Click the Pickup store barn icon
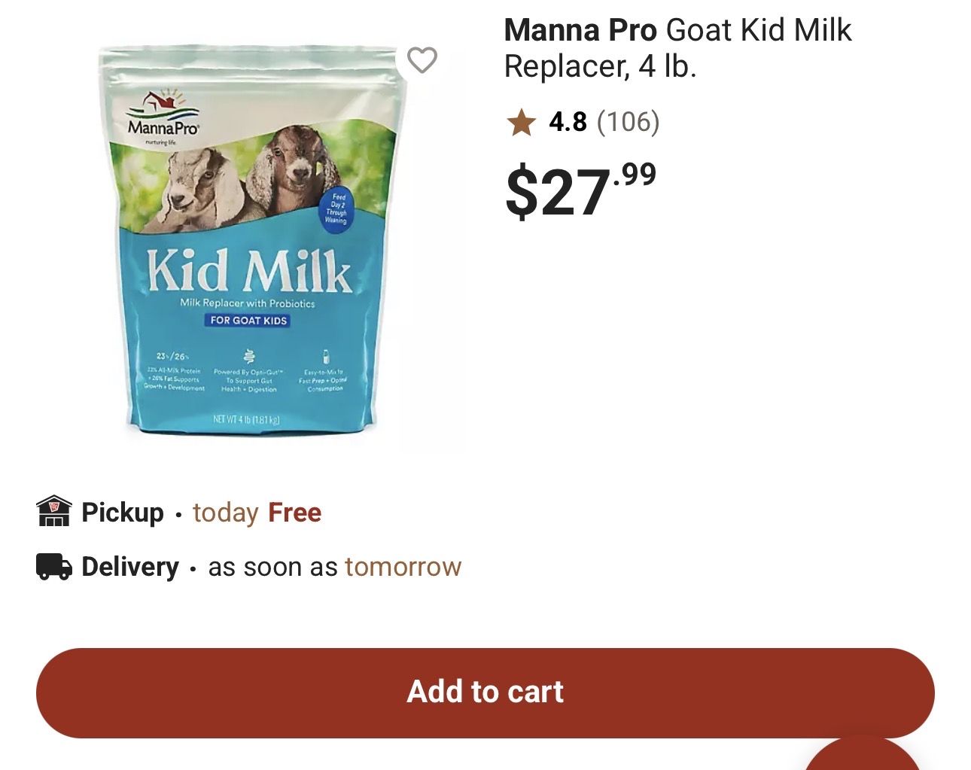This screenshot has width=971, height=770. pos(54,512)
